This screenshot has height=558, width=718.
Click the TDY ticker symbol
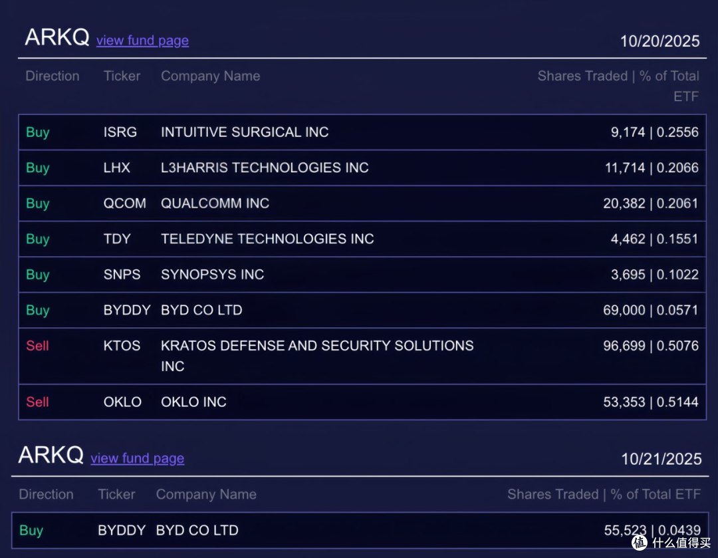point(117,239)
